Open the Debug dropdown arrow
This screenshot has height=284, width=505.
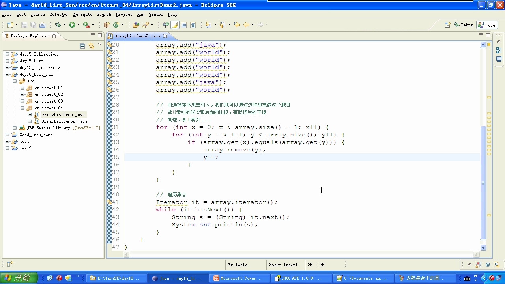pyautogui.click(x=64, y=25)
